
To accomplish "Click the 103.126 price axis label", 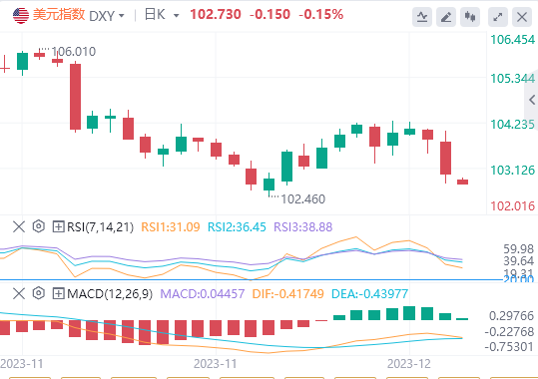I will (513, 171).
